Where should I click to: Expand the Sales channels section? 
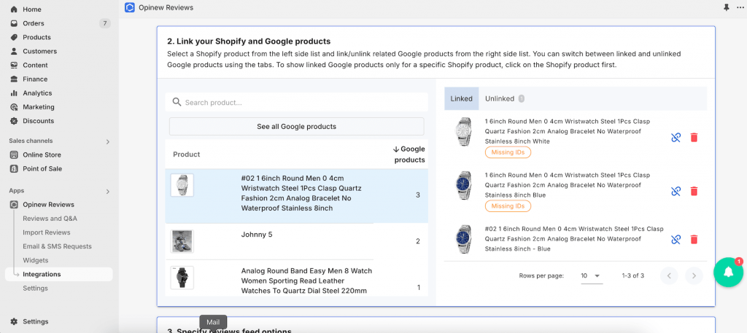(x=108, y=141)
